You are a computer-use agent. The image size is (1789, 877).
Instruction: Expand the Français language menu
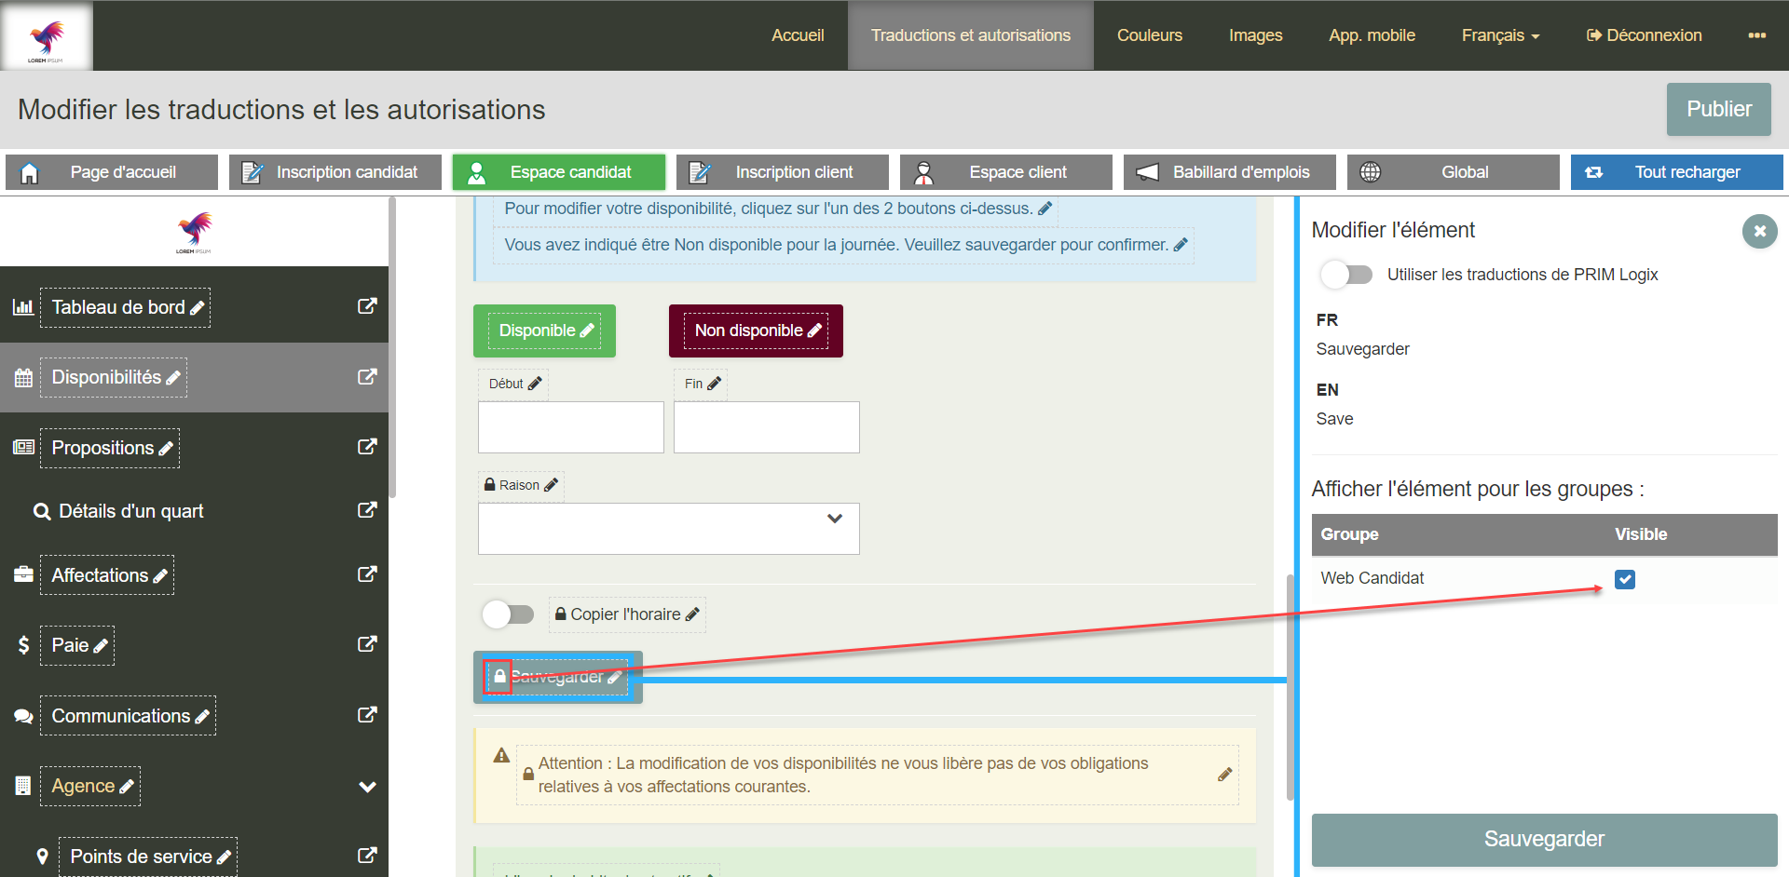1499,35
